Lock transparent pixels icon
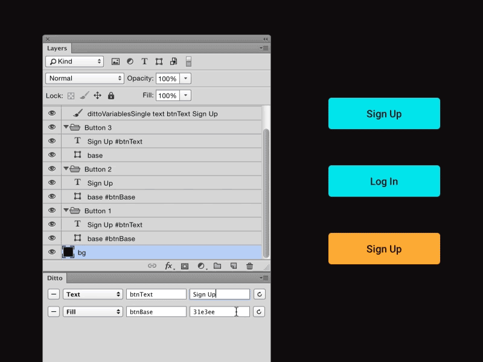The image size is (483, 362). tap(71, 96)
